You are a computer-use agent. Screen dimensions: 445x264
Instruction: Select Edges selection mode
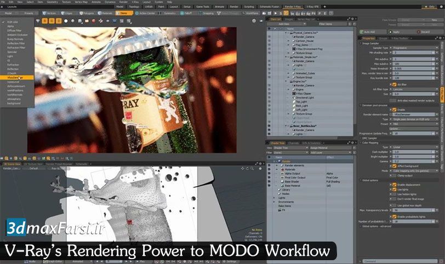click(67, 13)
